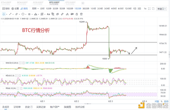The image size is (170, 110).
Task: Open KDJ indicator settings gear
Action: tap(16, 76)
